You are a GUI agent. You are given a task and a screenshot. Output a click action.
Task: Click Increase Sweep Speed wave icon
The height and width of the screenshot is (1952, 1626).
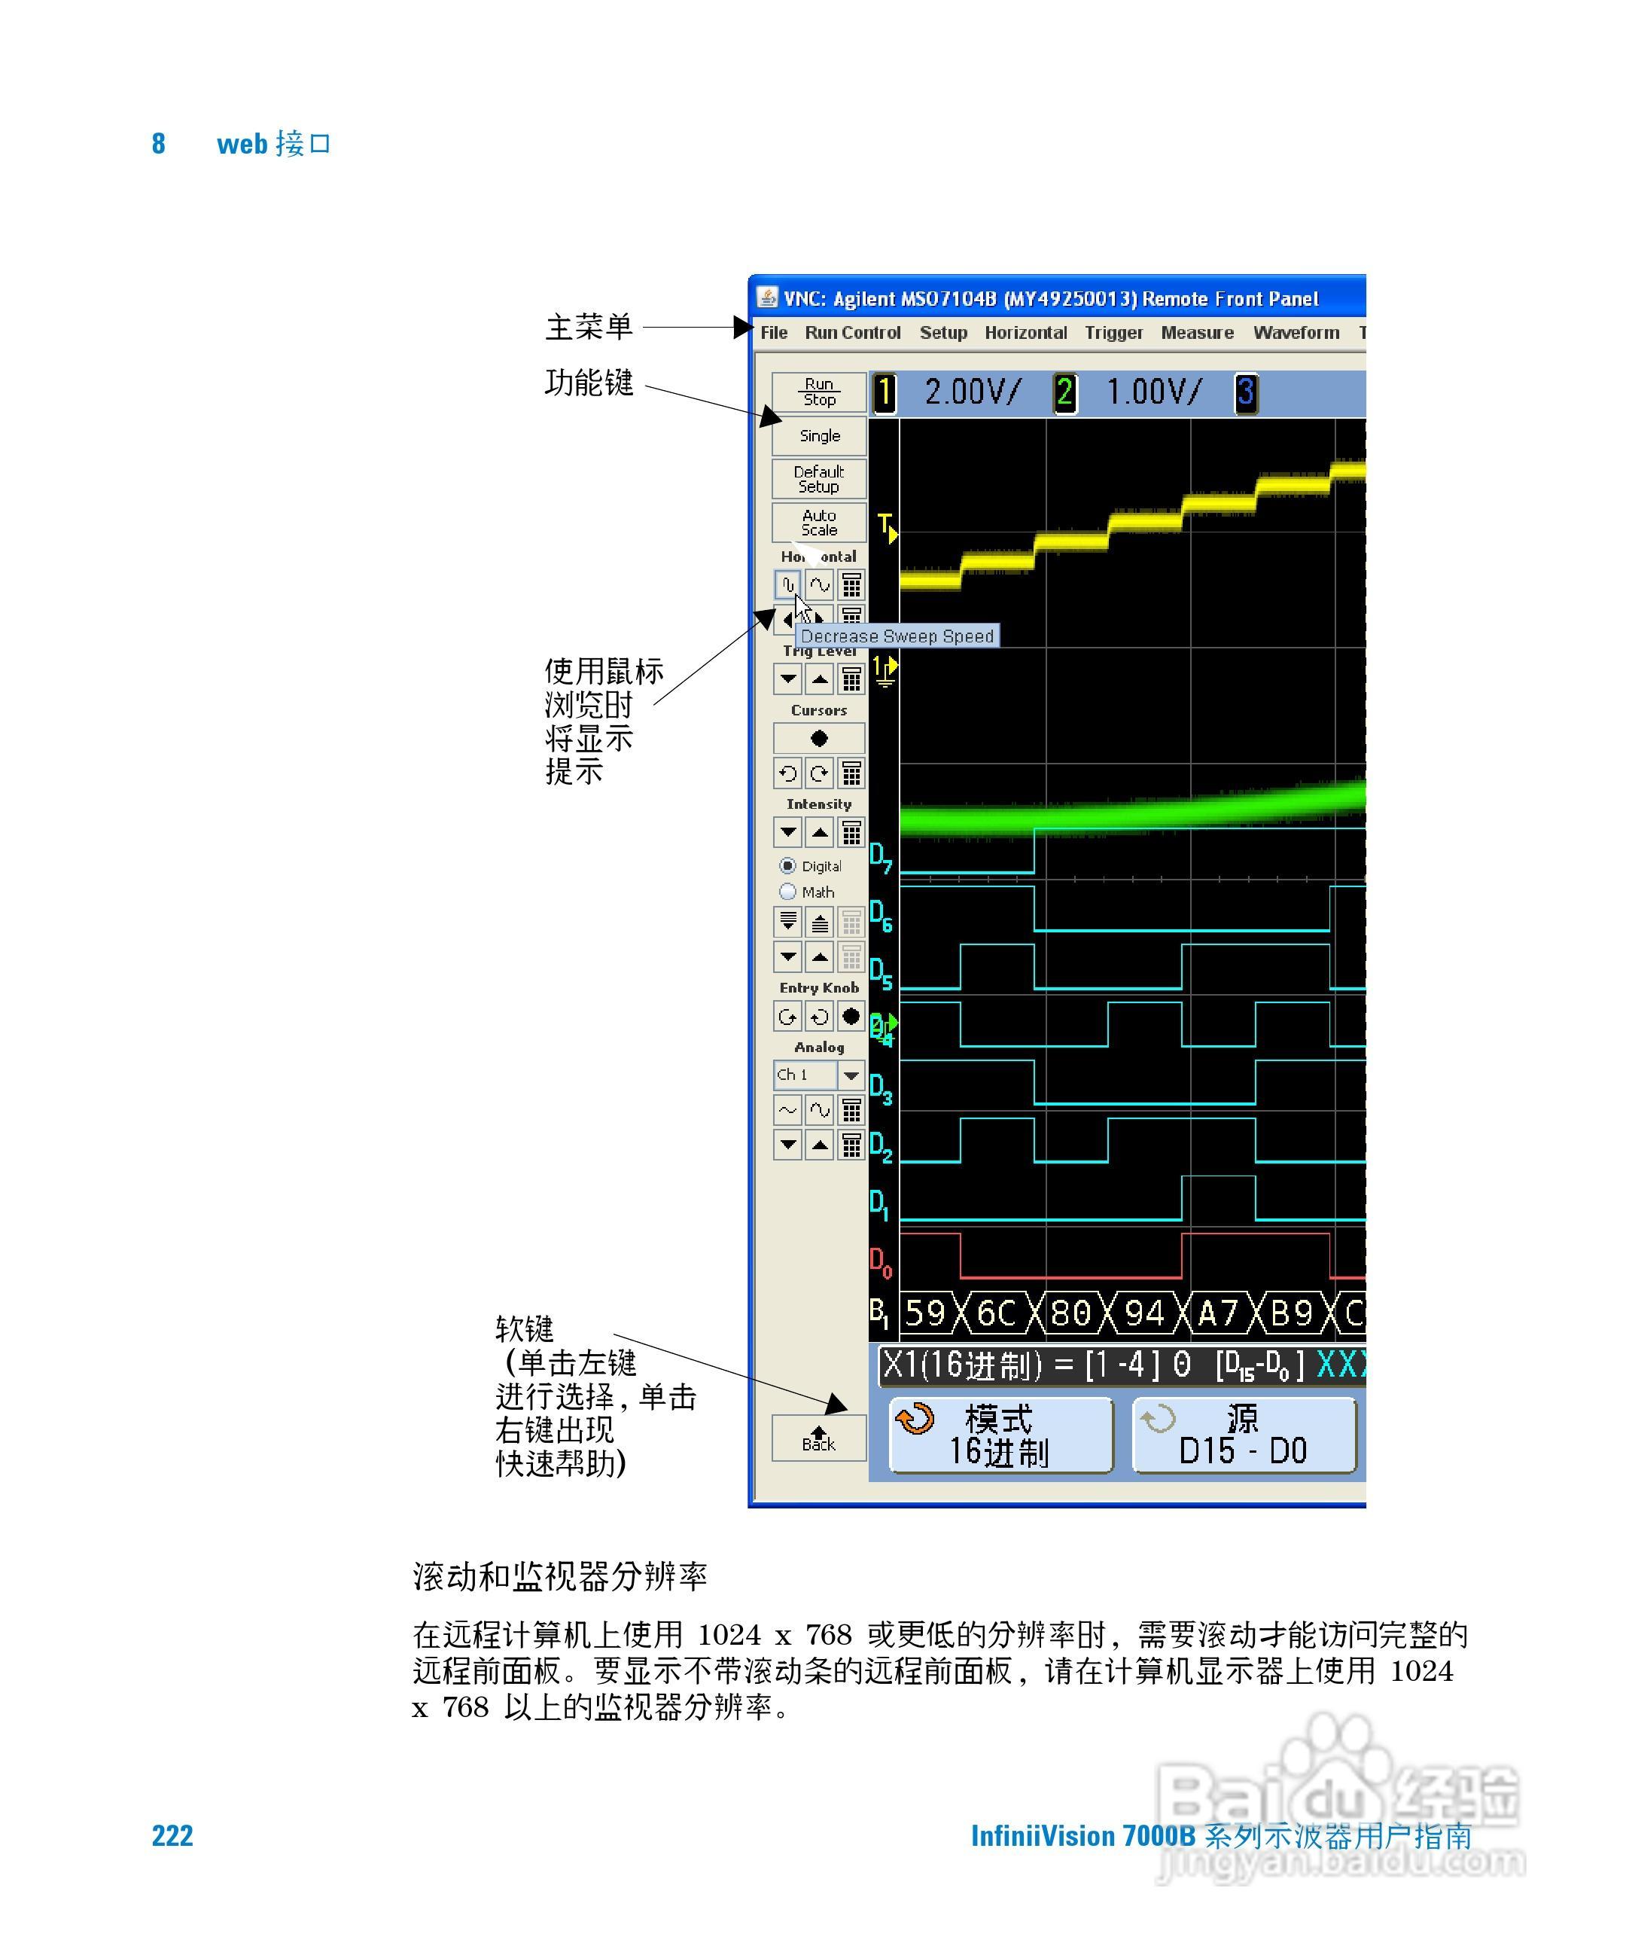coord(818,584)
